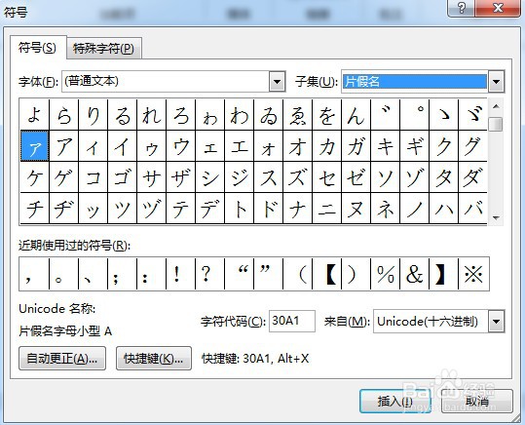
Task: Choose the katakana サ symbol
Action: 152,177
